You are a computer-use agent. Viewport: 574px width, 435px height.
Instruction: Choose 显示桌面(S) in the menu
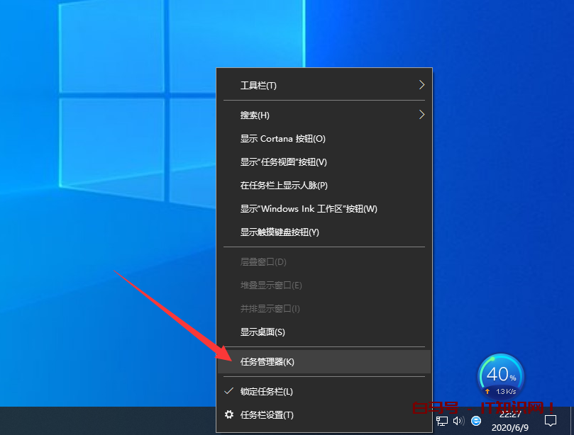[x=263, y=332]
